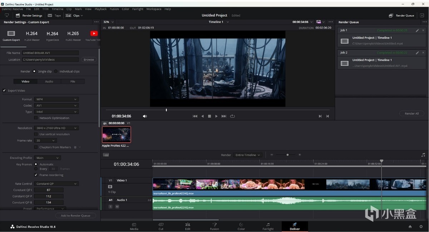Select Individual clips radio button

click(x=56, y=71)
